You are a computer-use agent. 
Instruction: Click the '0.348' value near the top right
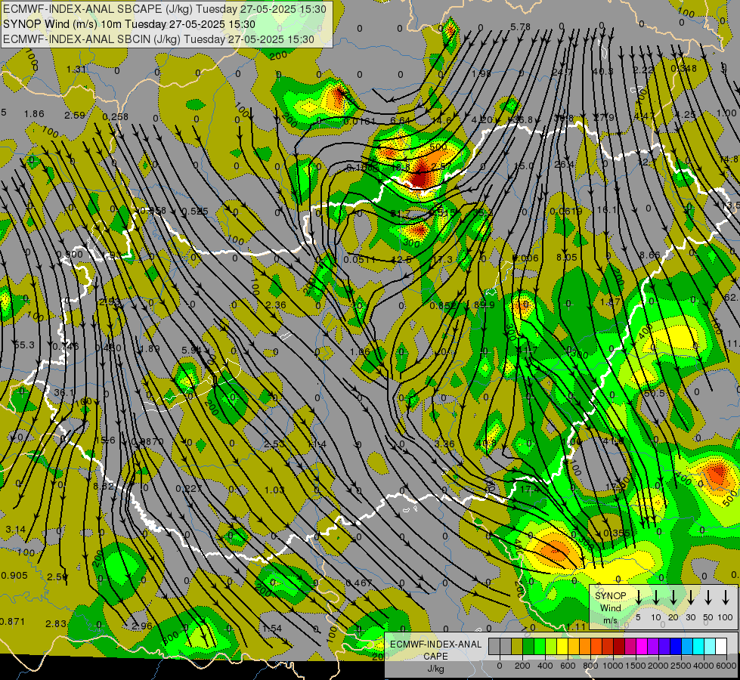coord(683,69)
